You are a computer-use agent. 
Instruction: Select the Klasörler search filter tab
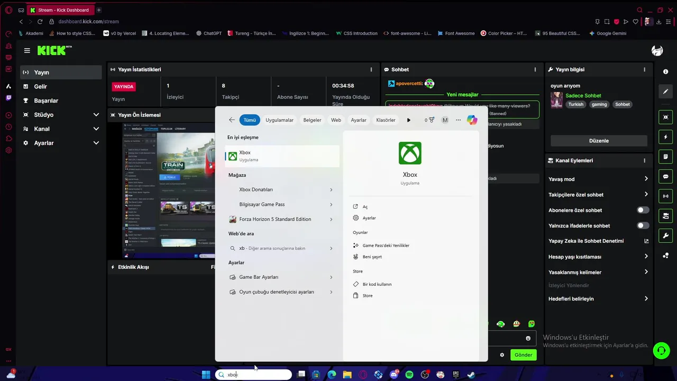pyautogui.click(x=386, y=120)
